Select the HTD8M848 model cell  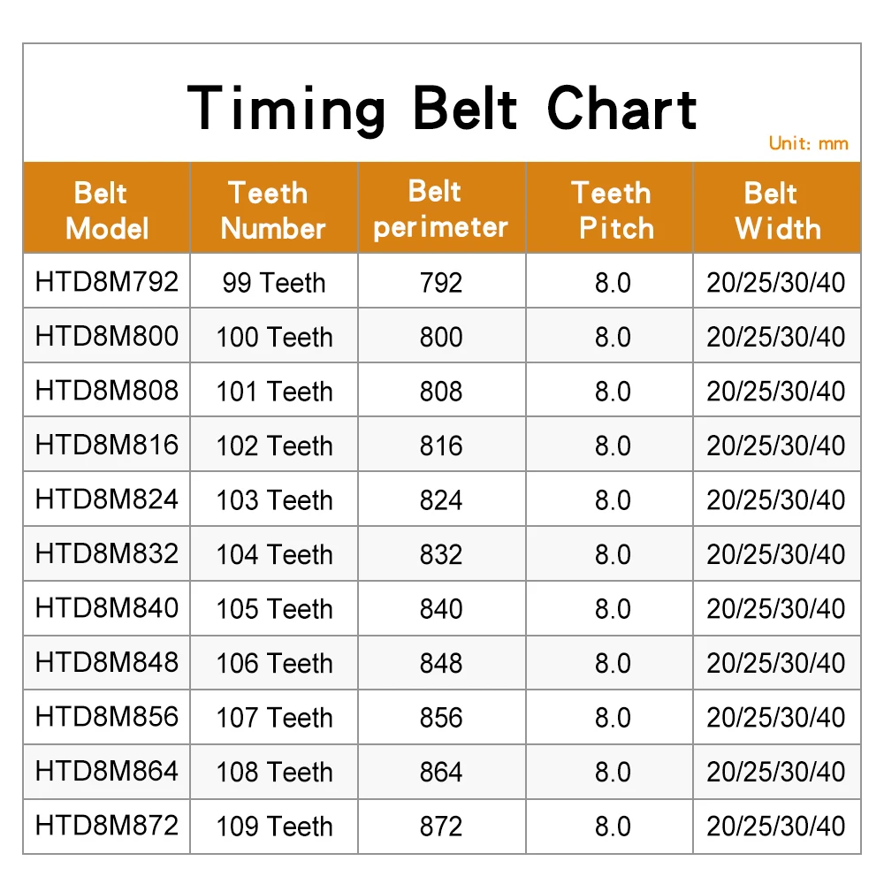point(107,662)
